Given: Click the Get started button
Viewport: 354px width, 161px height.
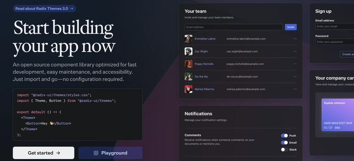Looking at the screenshot, I should pos(43,153).
